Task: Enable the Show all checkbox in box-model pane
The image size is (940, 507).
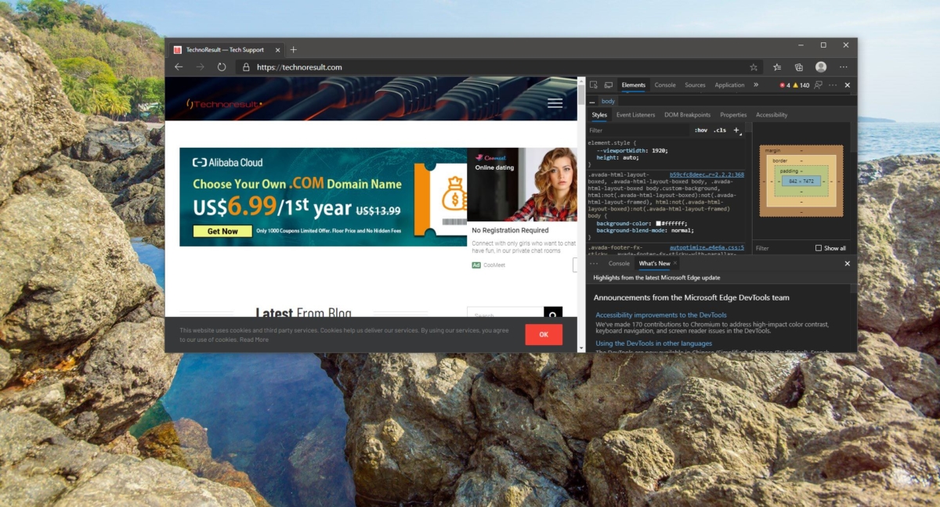Action: coord(819,248)
